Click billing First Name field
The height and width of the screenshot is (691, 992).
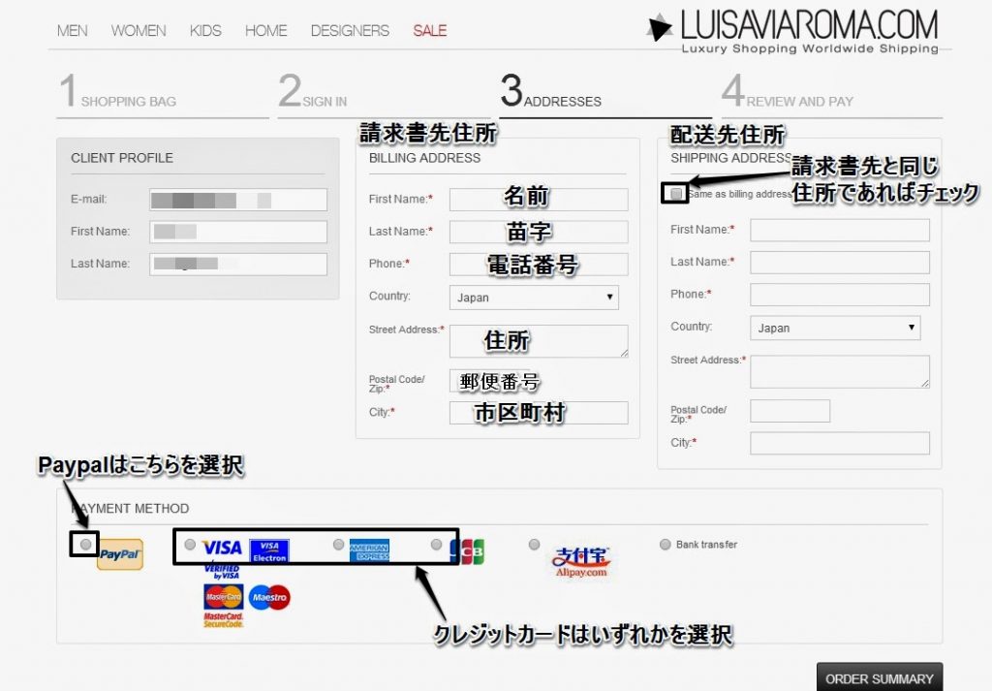539,200
